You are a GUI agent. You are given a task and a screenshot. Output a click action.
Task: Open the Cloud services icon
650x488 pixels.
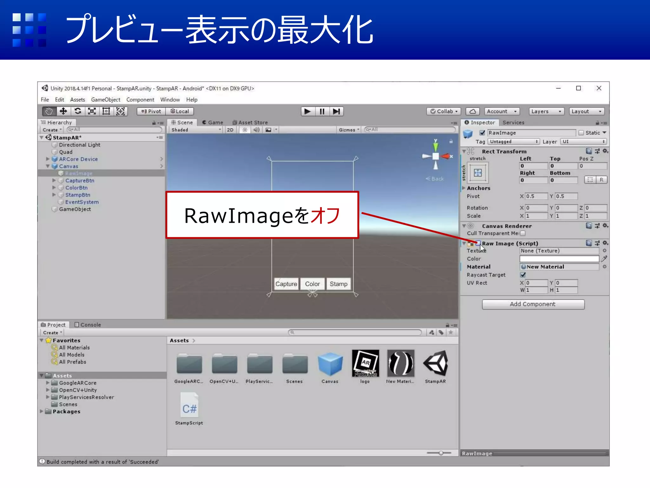tap(473, 111)
